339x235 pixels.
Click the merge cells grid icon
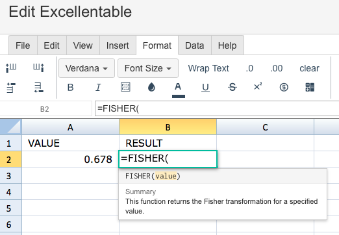pos(310,87)
